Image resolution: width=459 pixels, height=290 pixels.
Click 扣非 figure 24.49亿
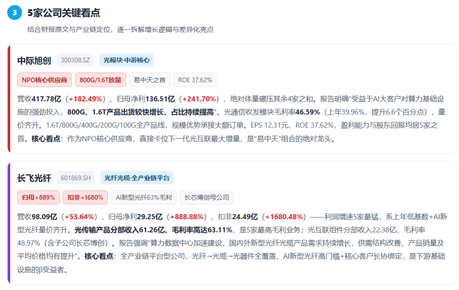pos(245,217)
